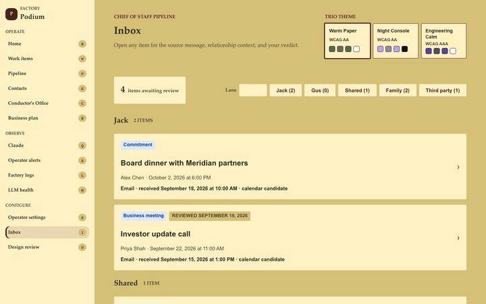
Task: Click the Podium logo icon
Action: (11, 14)
